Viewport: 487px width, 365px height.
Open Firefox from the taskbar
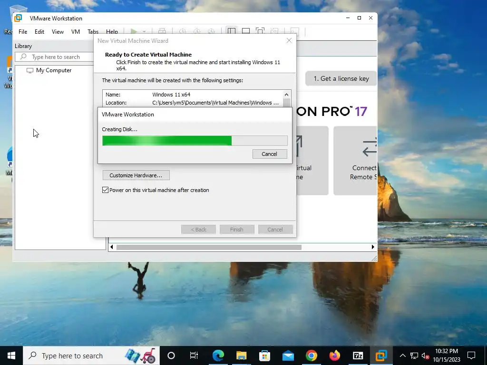pos(334,355)
